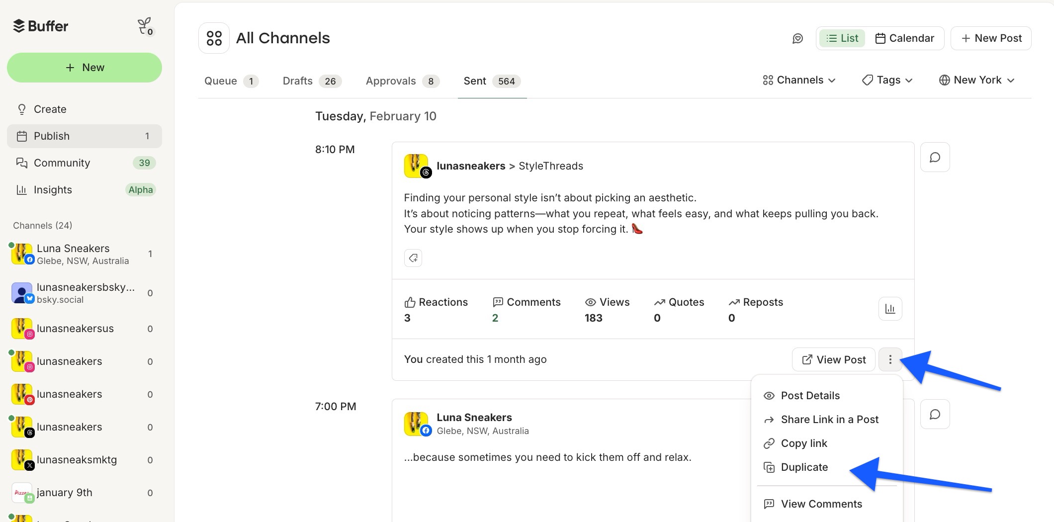
Task: Open analytics for the lunasneakers Threads post
Action: (x=890, y=309)
